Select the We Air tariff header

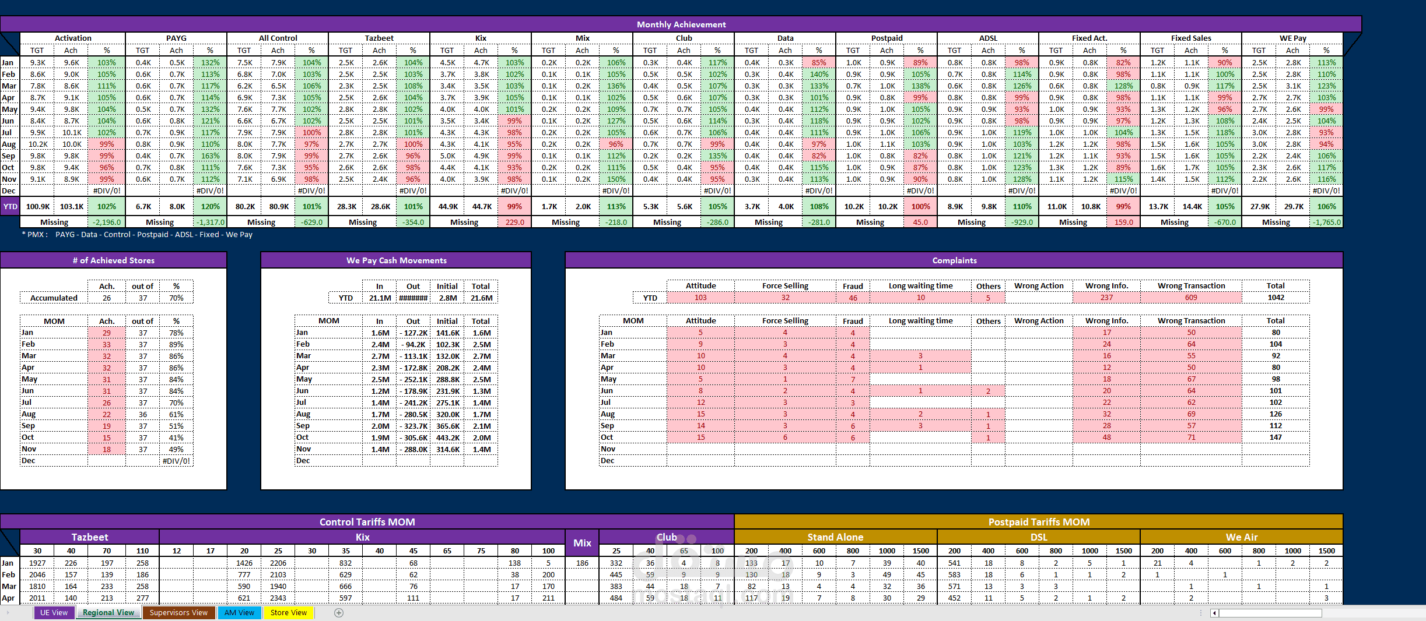(1242, 537)
